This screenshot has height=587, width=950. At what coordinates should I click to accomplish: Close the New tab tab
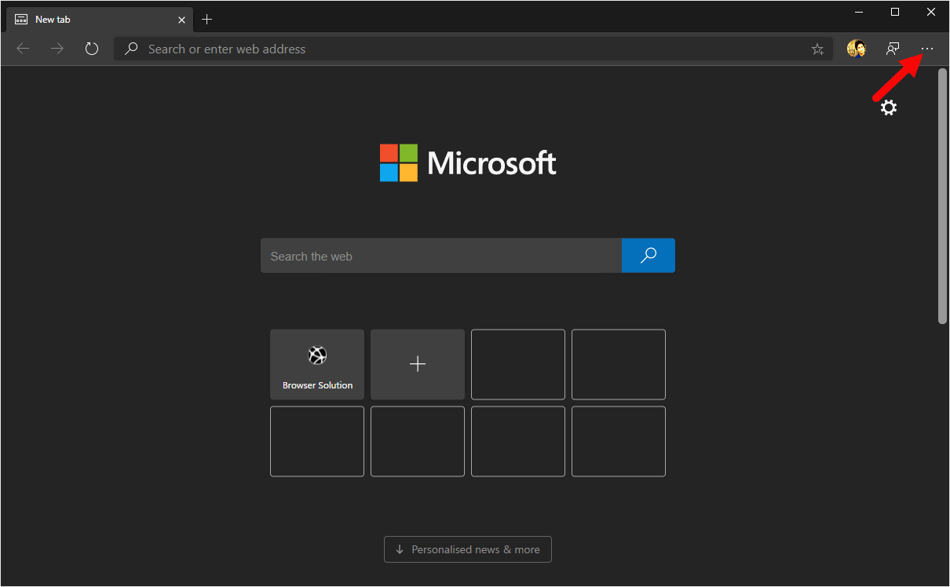(182, 19)
